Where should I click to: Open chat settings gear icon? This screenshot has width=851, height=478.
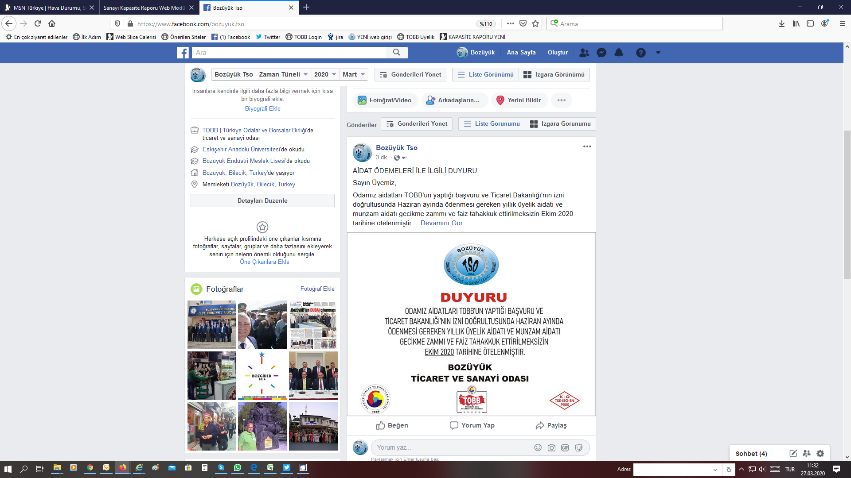[x=820, y=453]
